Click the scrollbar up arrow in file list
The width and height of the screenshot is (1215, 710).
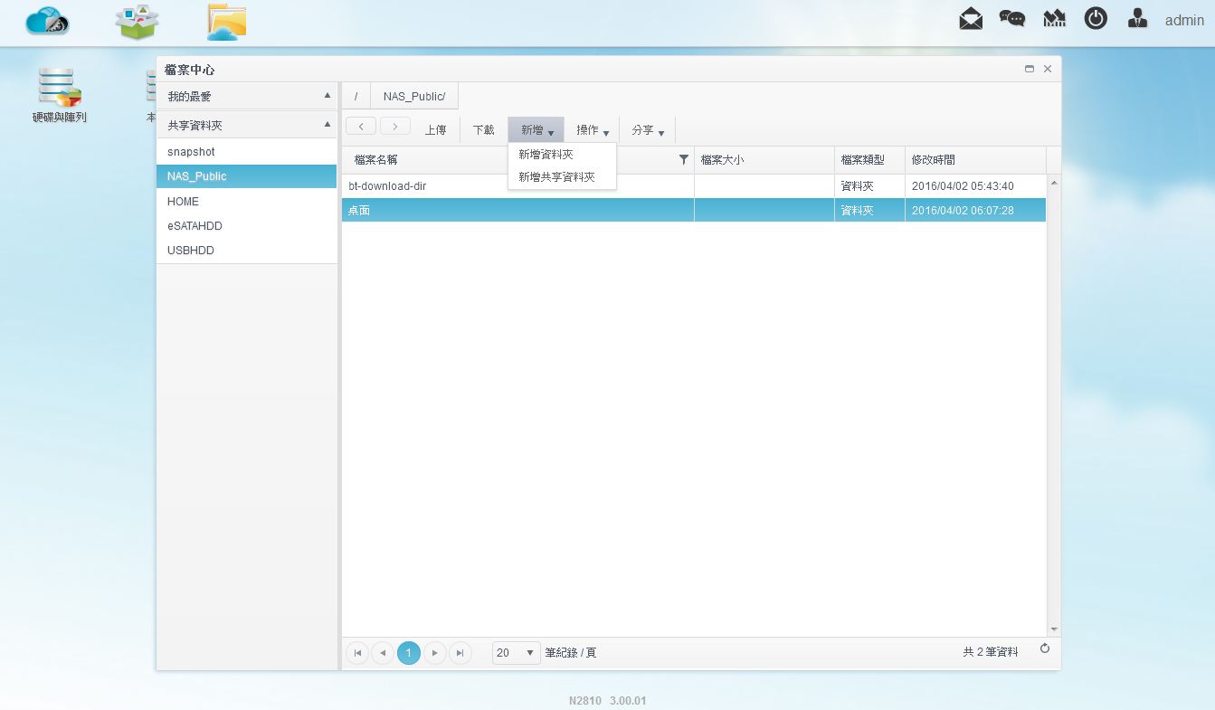(1054, 183)
